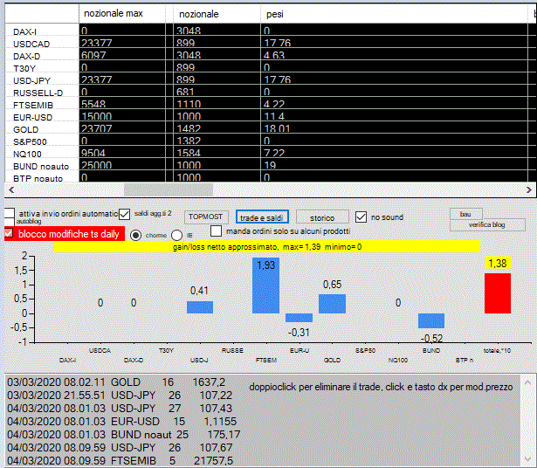
Task: Click the 'nozionale' column header
Action: (x=217, y=13)
